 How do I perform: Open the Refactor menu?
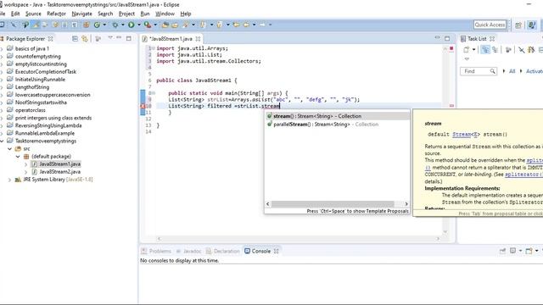click(x=57, y=14)
